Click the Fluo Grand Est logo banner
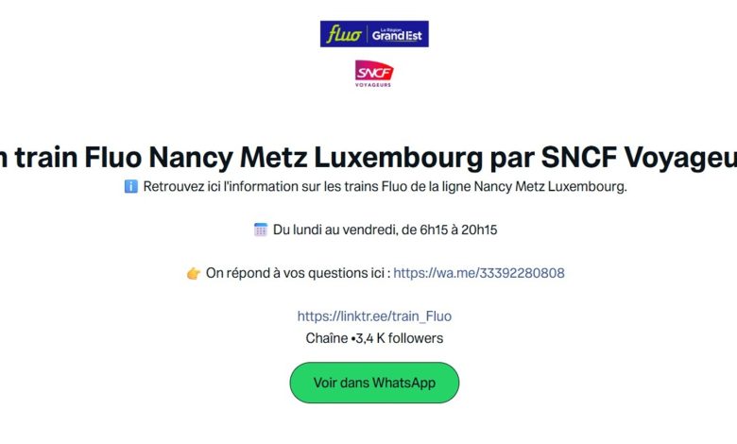This screenshot has width=737, height=444. click(374, 34)
